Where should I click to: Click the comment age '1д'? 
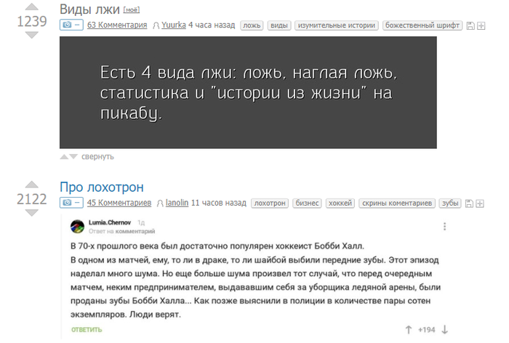tap(141, 222)
